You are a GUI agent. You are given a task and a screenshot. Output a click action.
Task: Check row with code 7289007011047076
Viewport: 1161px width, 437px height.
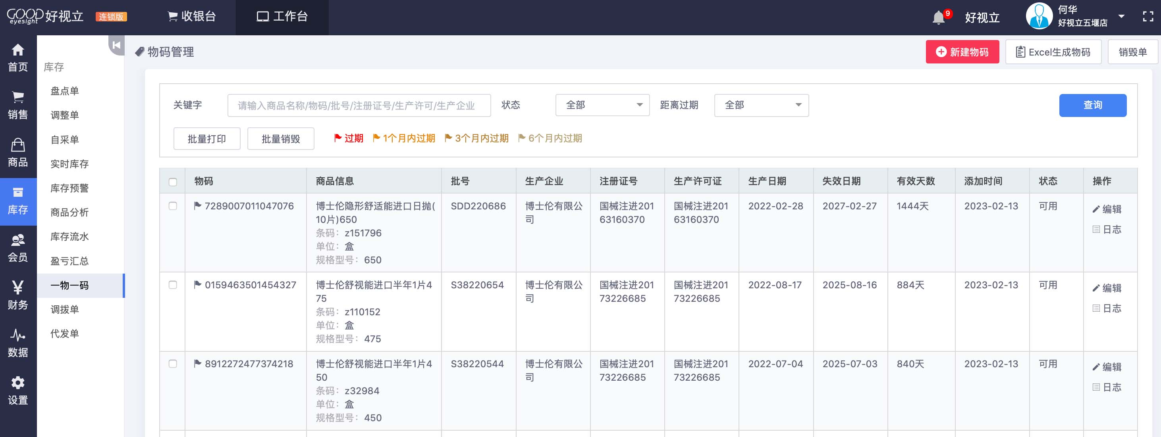click(173, 206)
